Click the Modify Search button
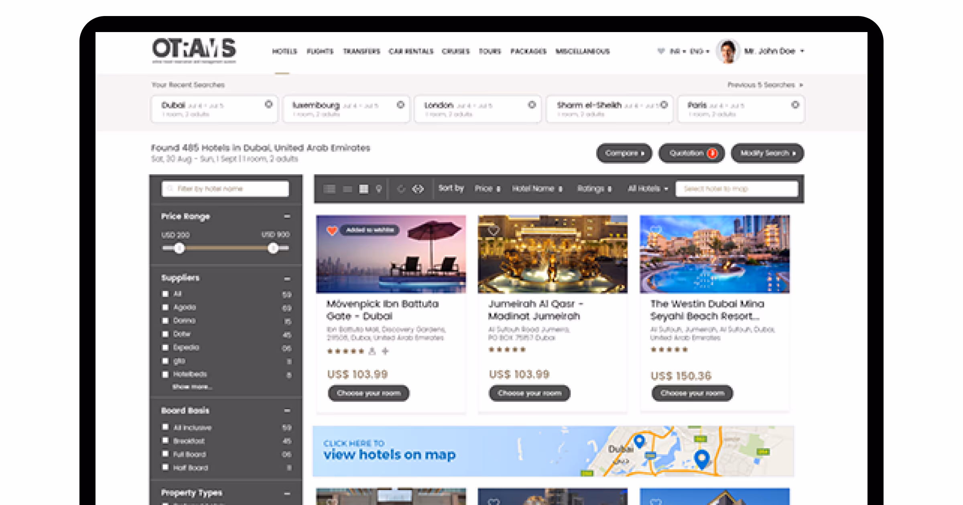The image size is (963, 505). [x=767, y=153]
